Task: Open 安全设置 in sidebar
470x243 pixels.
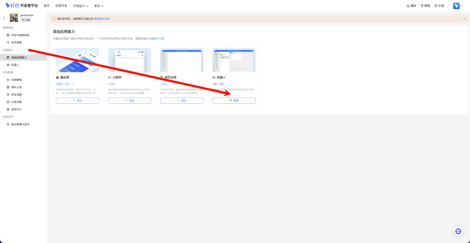Action: pos(14,94)
